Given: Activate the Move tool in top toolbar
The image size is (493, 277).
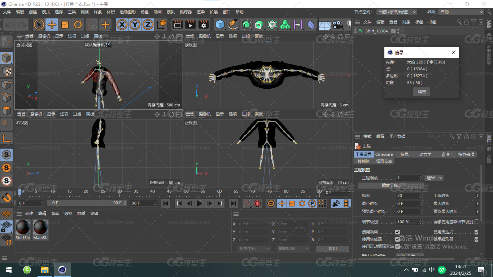Looking at the screenshot, I should 52,25.
